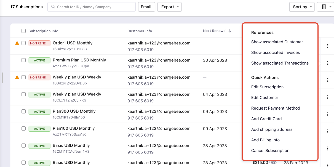The height and width of the screenshot is (167, 334).
Task: Open three-dot menu for Plan100 USD Monthly
Action: pos(328,131)
